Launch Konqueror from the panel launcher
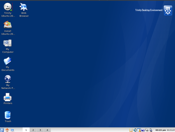This screenshot has width=175, height=132. coord(12,130)
